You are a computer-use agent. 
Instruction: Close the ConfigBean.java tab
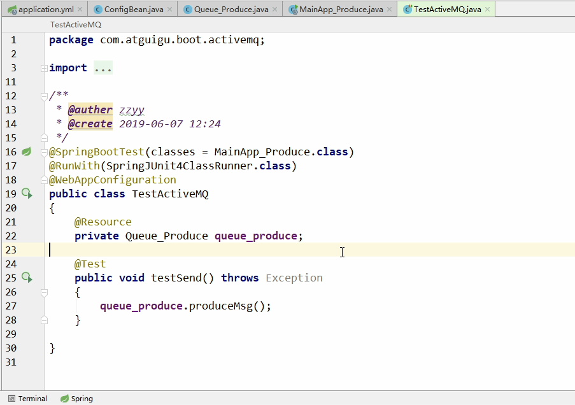[x=170, y=9]
